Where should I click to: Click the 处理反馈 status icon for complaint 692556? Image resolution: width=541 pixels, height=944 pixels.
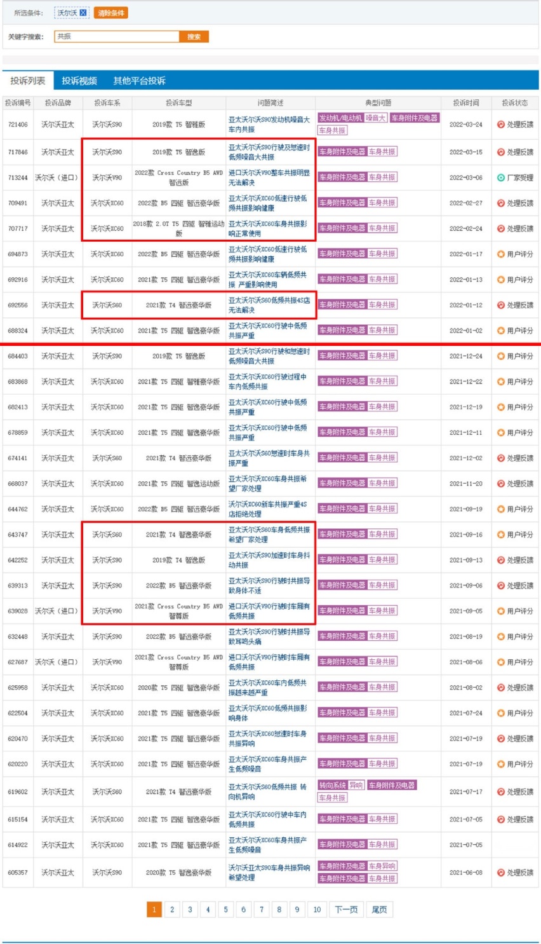501,305
